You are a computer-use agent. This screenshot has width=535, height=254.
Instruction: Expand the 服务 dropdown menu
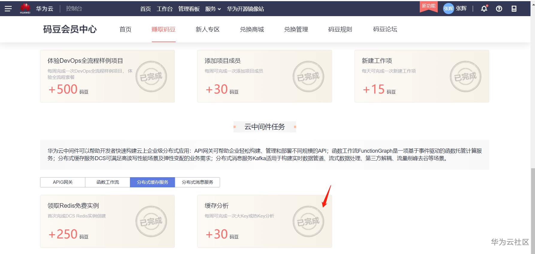(213, 9)
